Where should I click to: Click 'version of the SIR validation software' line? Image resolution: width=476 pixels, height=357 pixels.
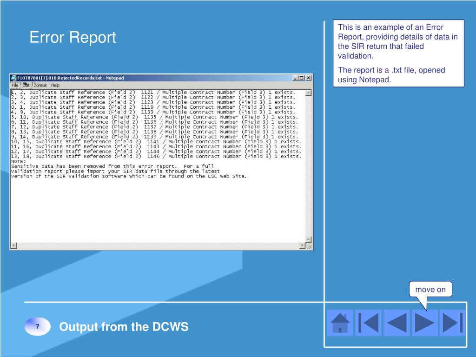pos(129,176)
